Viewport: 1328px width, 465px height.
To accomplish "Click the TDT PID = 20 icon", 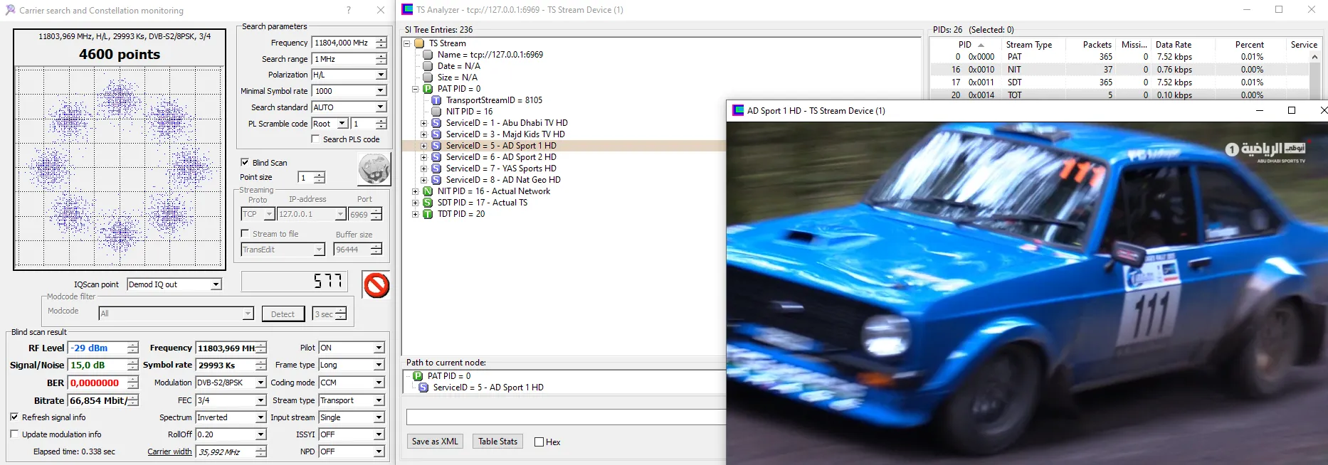I will coord(428,214).
